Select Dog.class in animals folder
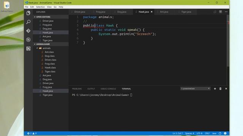Viewport: 243px width, 136px height. coord(50,56)
